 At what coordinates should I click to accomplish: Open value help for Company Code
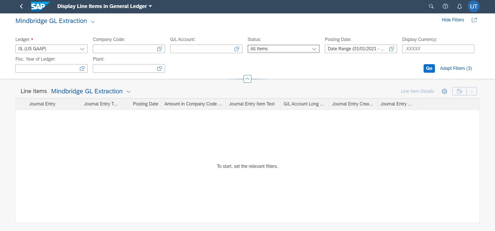tap(160, 49)
